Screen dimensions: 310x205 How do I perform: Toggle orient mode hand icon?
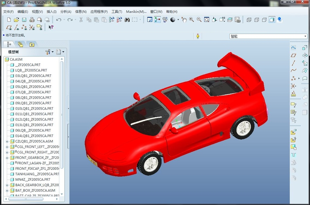click(x=184, y=20)
